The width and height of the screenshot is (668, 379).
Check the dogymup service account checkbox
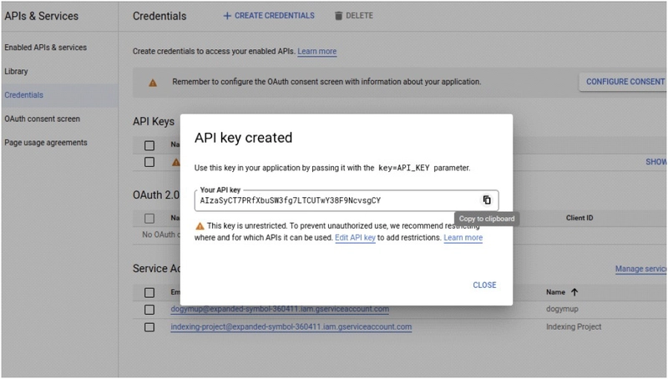click(x=149, y=310)
